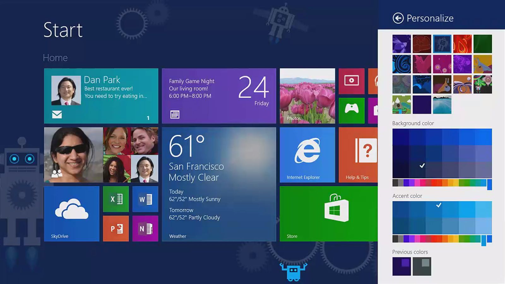Image resolution: width=505 pixels, height=284 pixels.
Task: Open the Video app tile
Action: [x=351, y=80]
